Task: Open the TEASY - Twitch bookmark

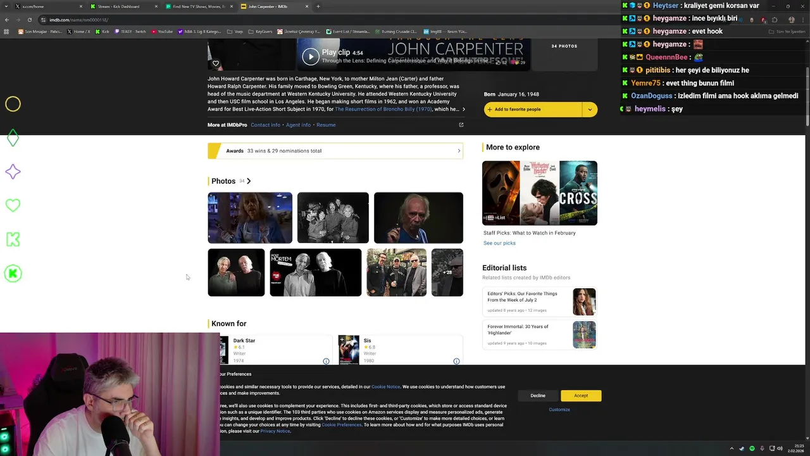Action: click(x=130, y=31)
